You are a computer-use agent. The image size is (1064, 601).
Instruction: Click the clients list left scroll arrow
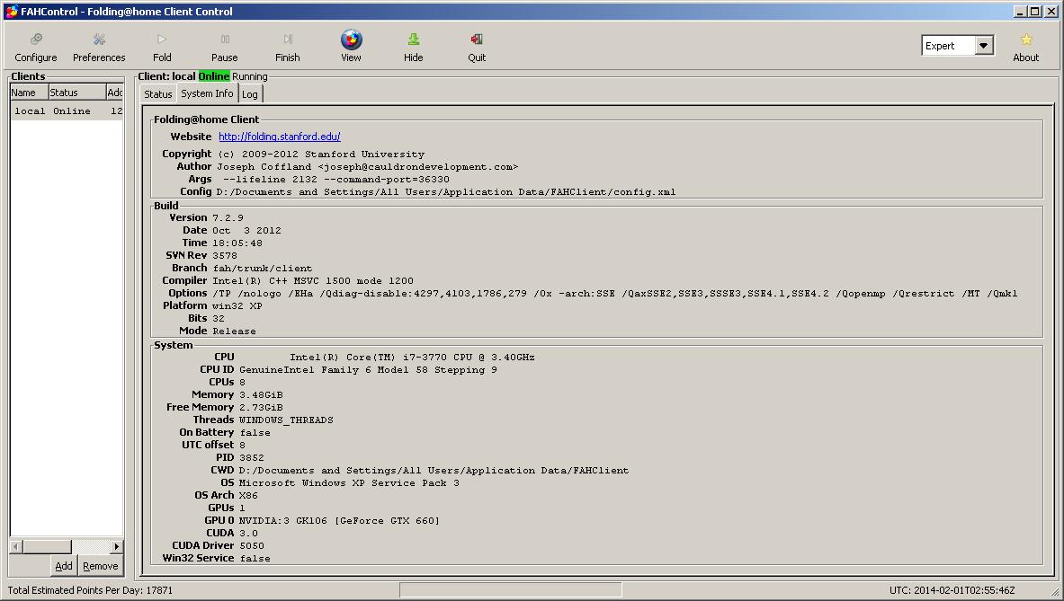[16, 546]
